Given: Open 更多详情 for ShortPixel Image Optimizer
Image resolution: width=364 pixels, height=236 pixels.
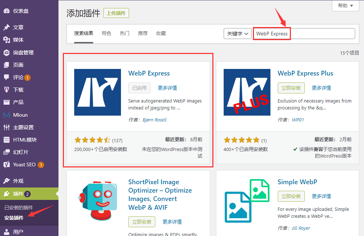Looking at the screenshot, I should 172,222.
